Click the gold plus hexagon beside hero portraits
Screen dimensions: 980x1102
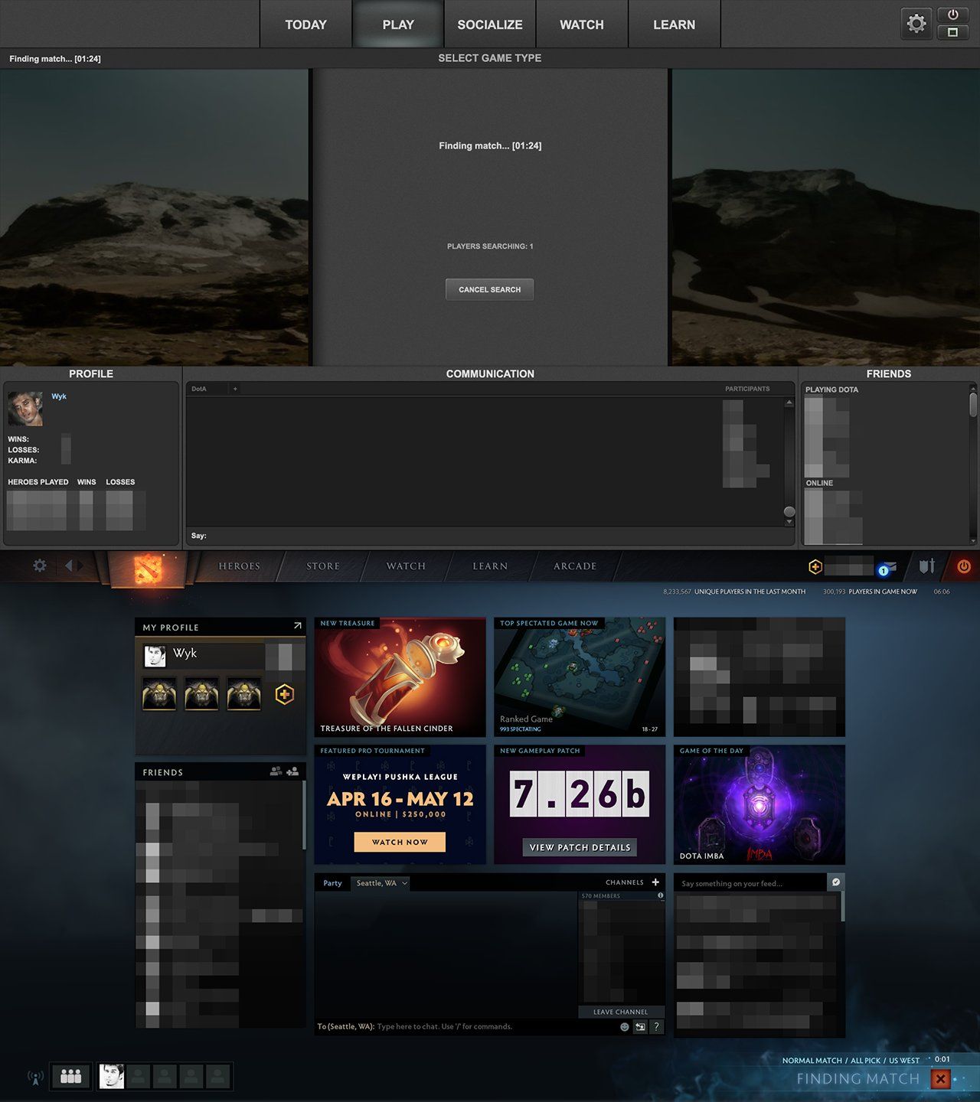284,695
